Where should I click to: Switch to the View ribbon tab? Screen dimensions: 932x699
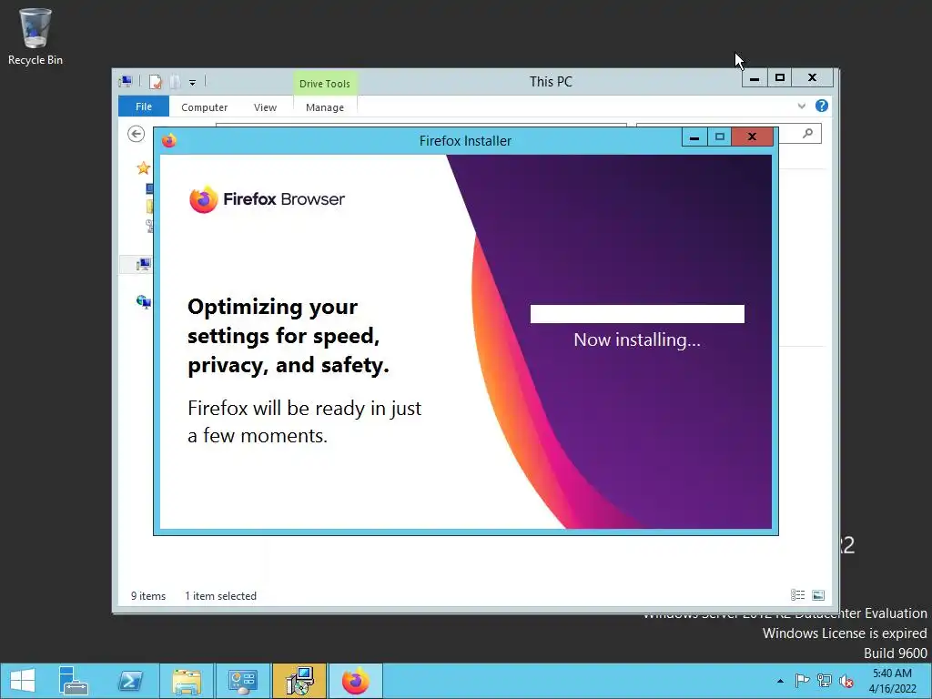tap(265, 107)
